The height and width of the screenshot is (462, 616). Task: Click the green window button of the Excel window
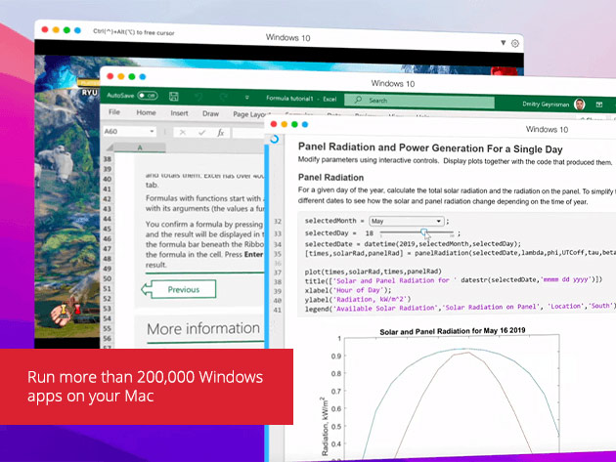click(x=132, y=76)
